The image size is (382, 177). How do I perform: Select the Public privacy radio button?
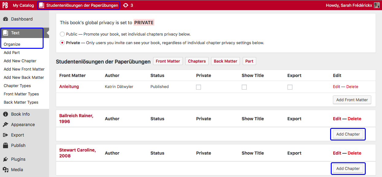(x=62, y=34)
